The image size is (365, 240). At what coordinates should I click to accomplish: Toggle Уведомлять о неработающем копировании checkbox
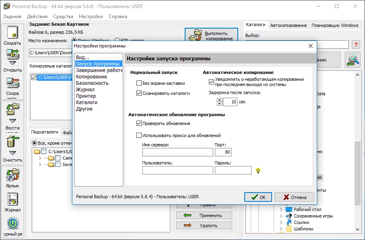click(x=211, y=82)
